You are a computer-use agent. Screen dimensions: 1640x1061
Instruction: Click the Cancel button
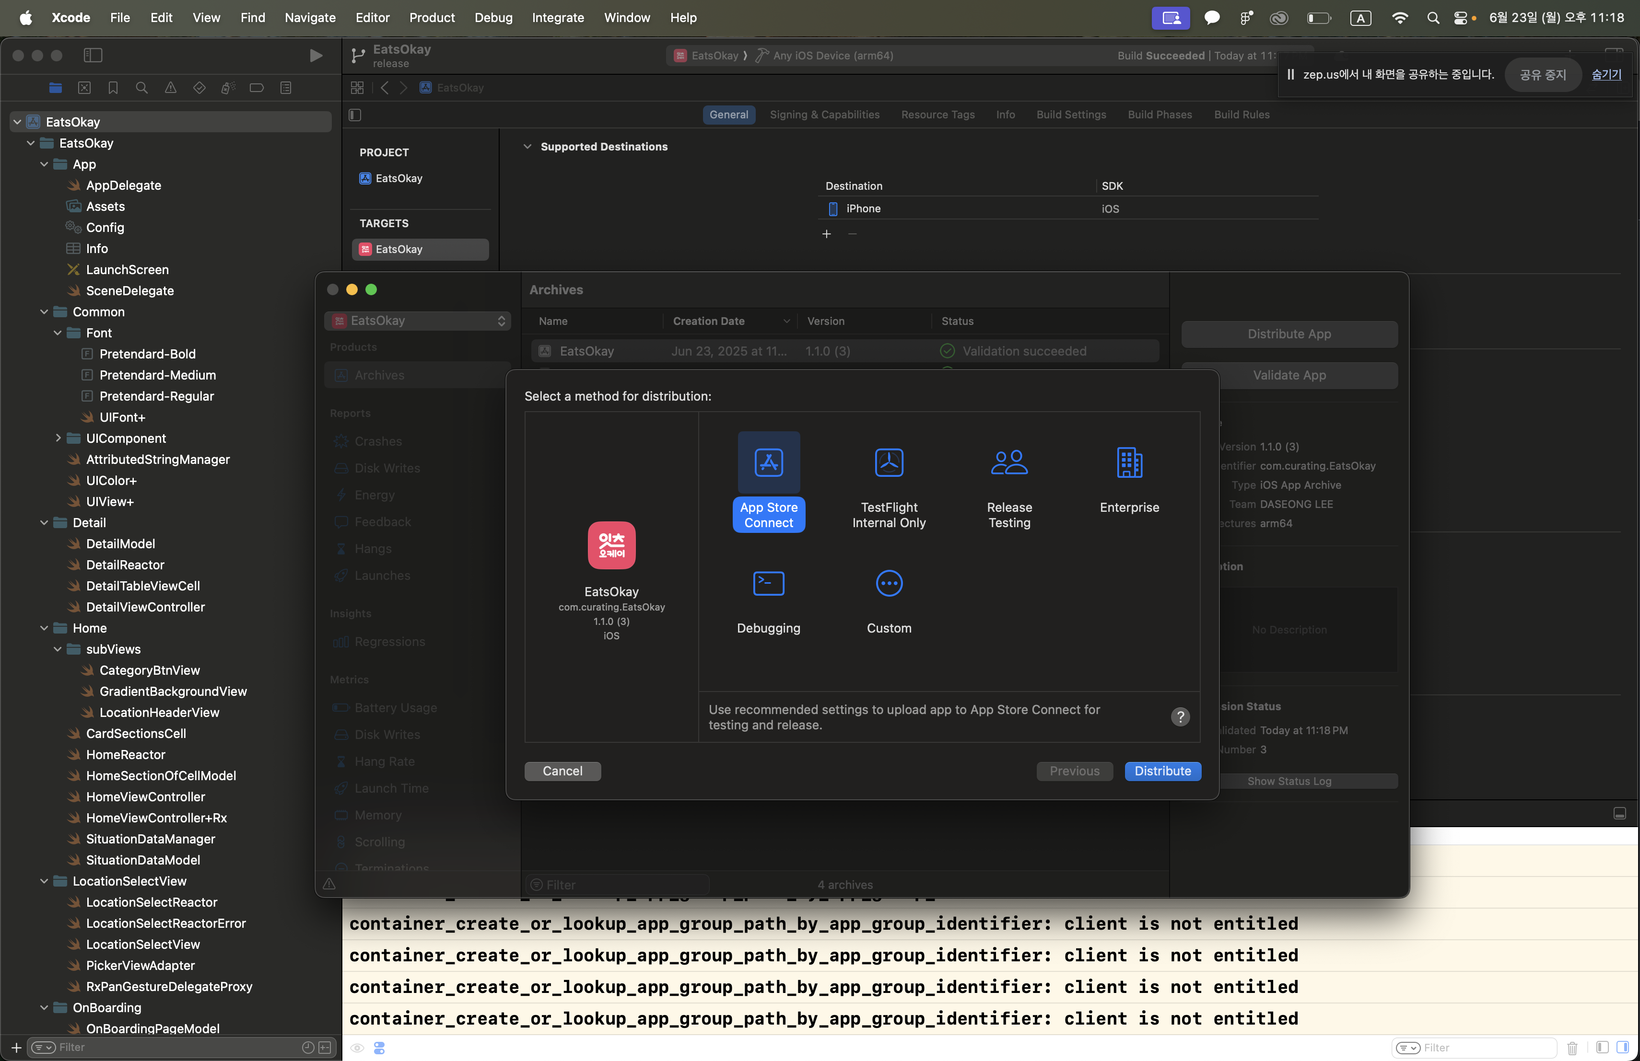tap(562, 771)
